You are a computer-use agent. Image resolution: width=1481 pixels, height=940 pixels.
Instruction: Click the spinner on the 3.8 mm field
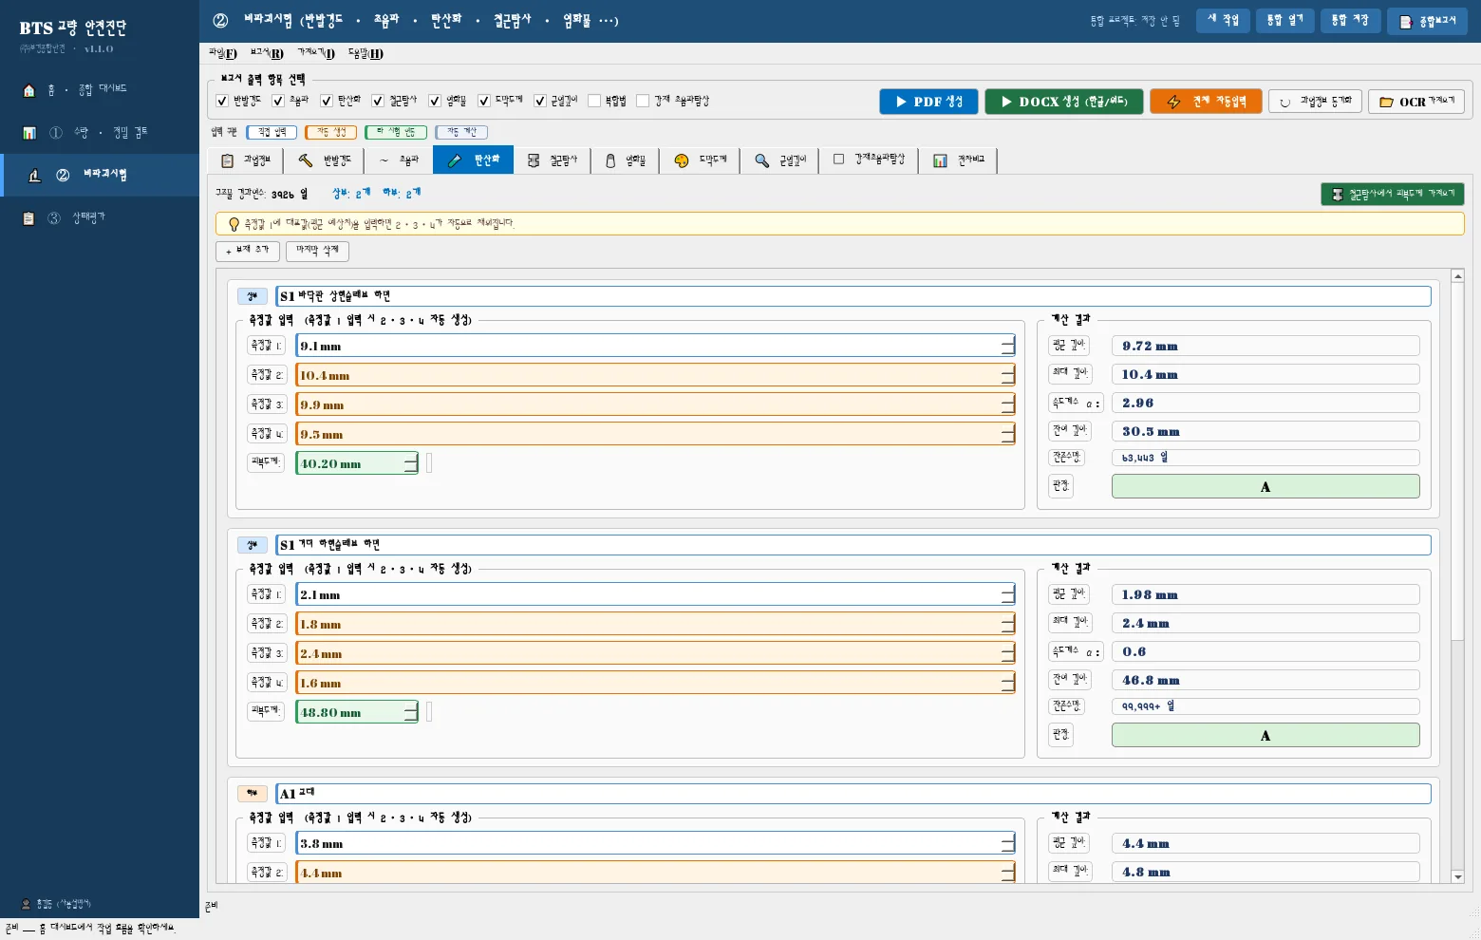pyautogui.click(x=1008, y=843)
